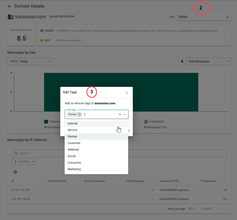Select the Marketing tag option

[x=74, y=169]
